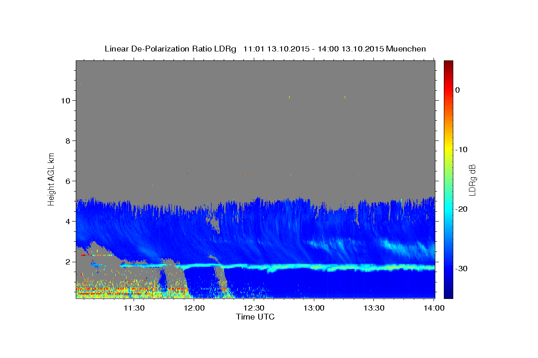This screenshot has height=358, width=538.
Task: Click the '12:30' time axis label
Action: [x=254, y=308]
